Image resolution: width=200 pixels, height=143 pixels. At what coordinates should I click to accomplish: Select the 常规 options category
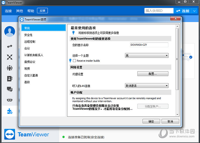click(x=43, y=28)
